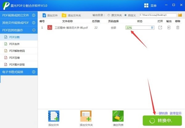Expand the 其他文件转换成PDF section

pyautogui.click(x=19, y=23)
